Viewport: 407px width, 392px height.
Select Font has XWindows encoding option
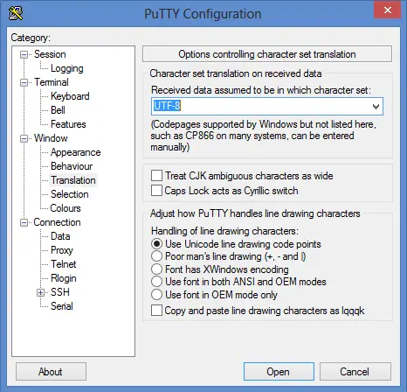[x=156, y=269]
